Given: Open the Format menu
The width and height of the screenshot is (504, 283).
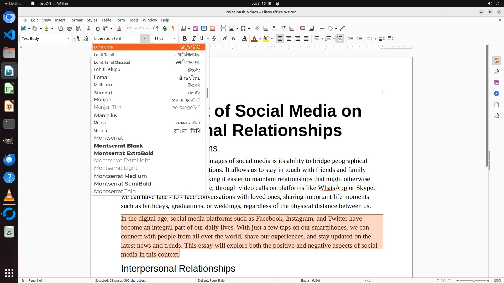Looking at the screenshot, I should click(76, 20).
